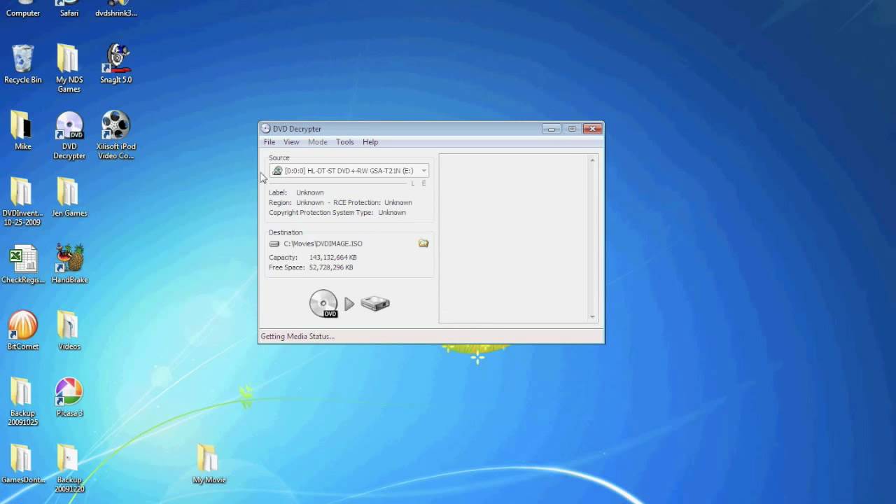
Task: Open the Recycle Bin
Action: [x=23, y=64]
